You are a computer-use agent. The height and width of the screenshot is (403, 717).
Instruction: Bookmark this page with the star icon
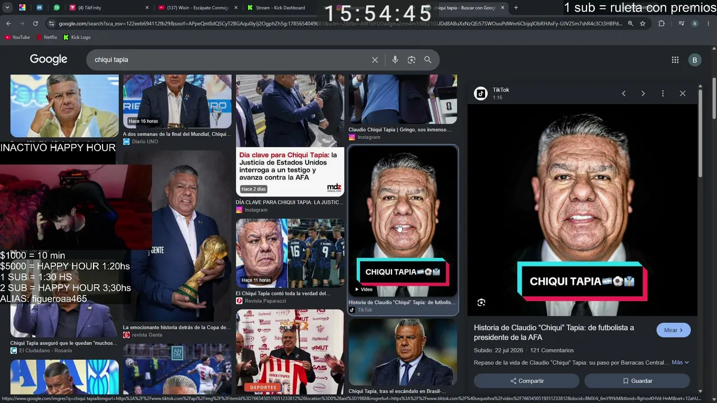[642, 24]
